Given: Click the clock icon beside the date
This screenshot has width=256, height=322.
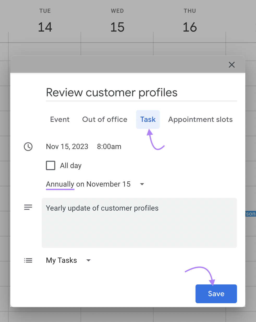Looking at the screenshot, I should pyautogui.click(x=28, y=147).
